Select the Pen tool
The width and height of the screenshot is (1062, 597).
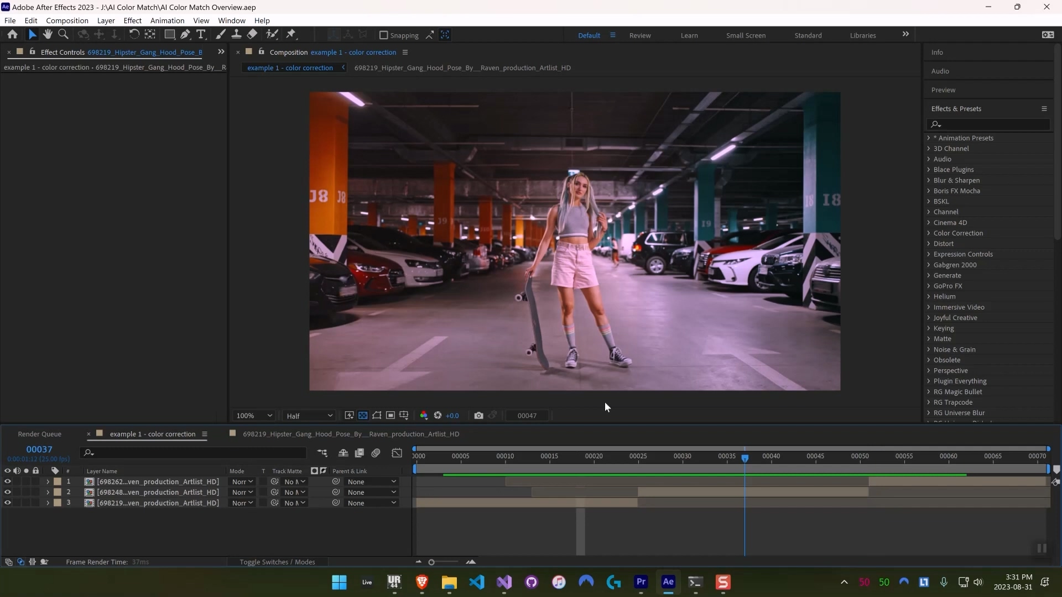(x=185, y=34)
